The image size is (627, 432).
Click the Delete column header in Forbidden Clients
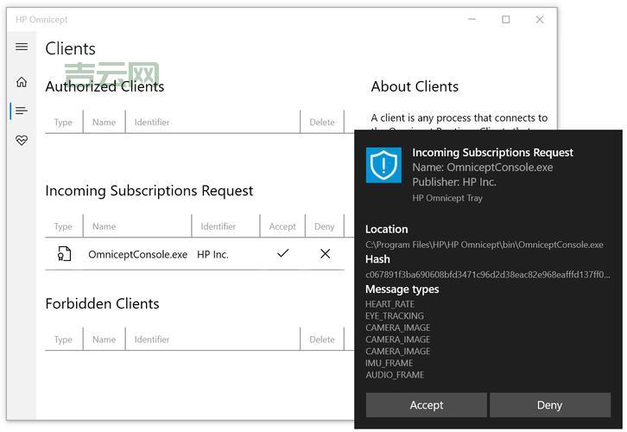(322, 340)
